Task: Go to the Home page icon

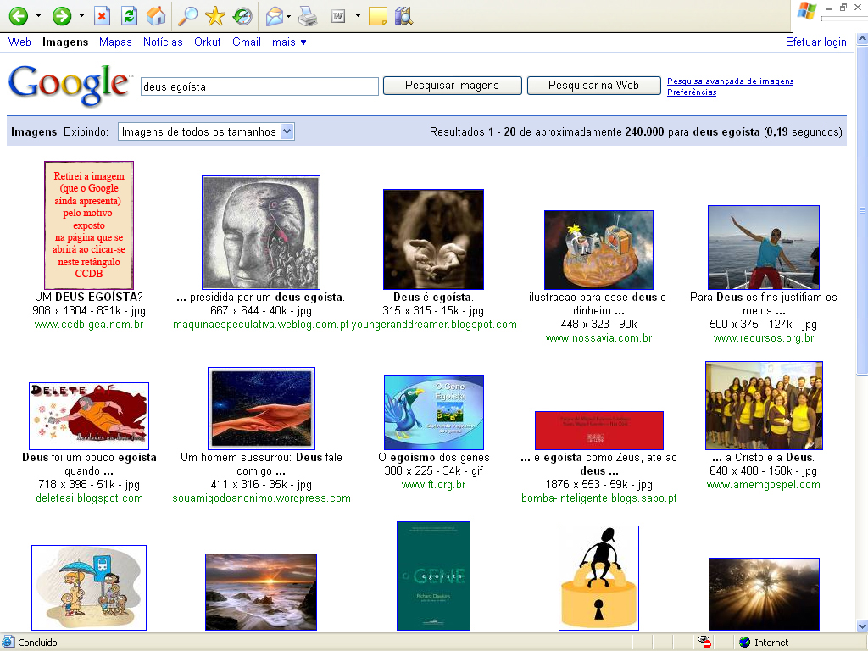Action: coord(156,16)
